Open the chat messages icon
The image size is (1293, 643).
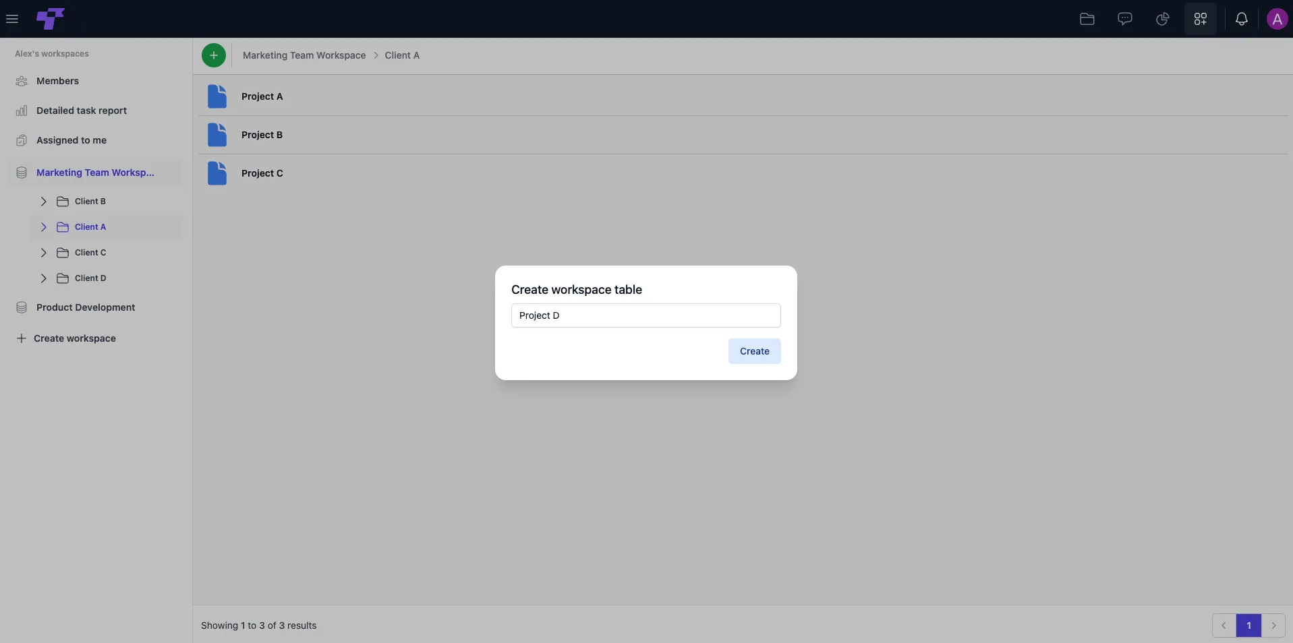point(1124,19)
